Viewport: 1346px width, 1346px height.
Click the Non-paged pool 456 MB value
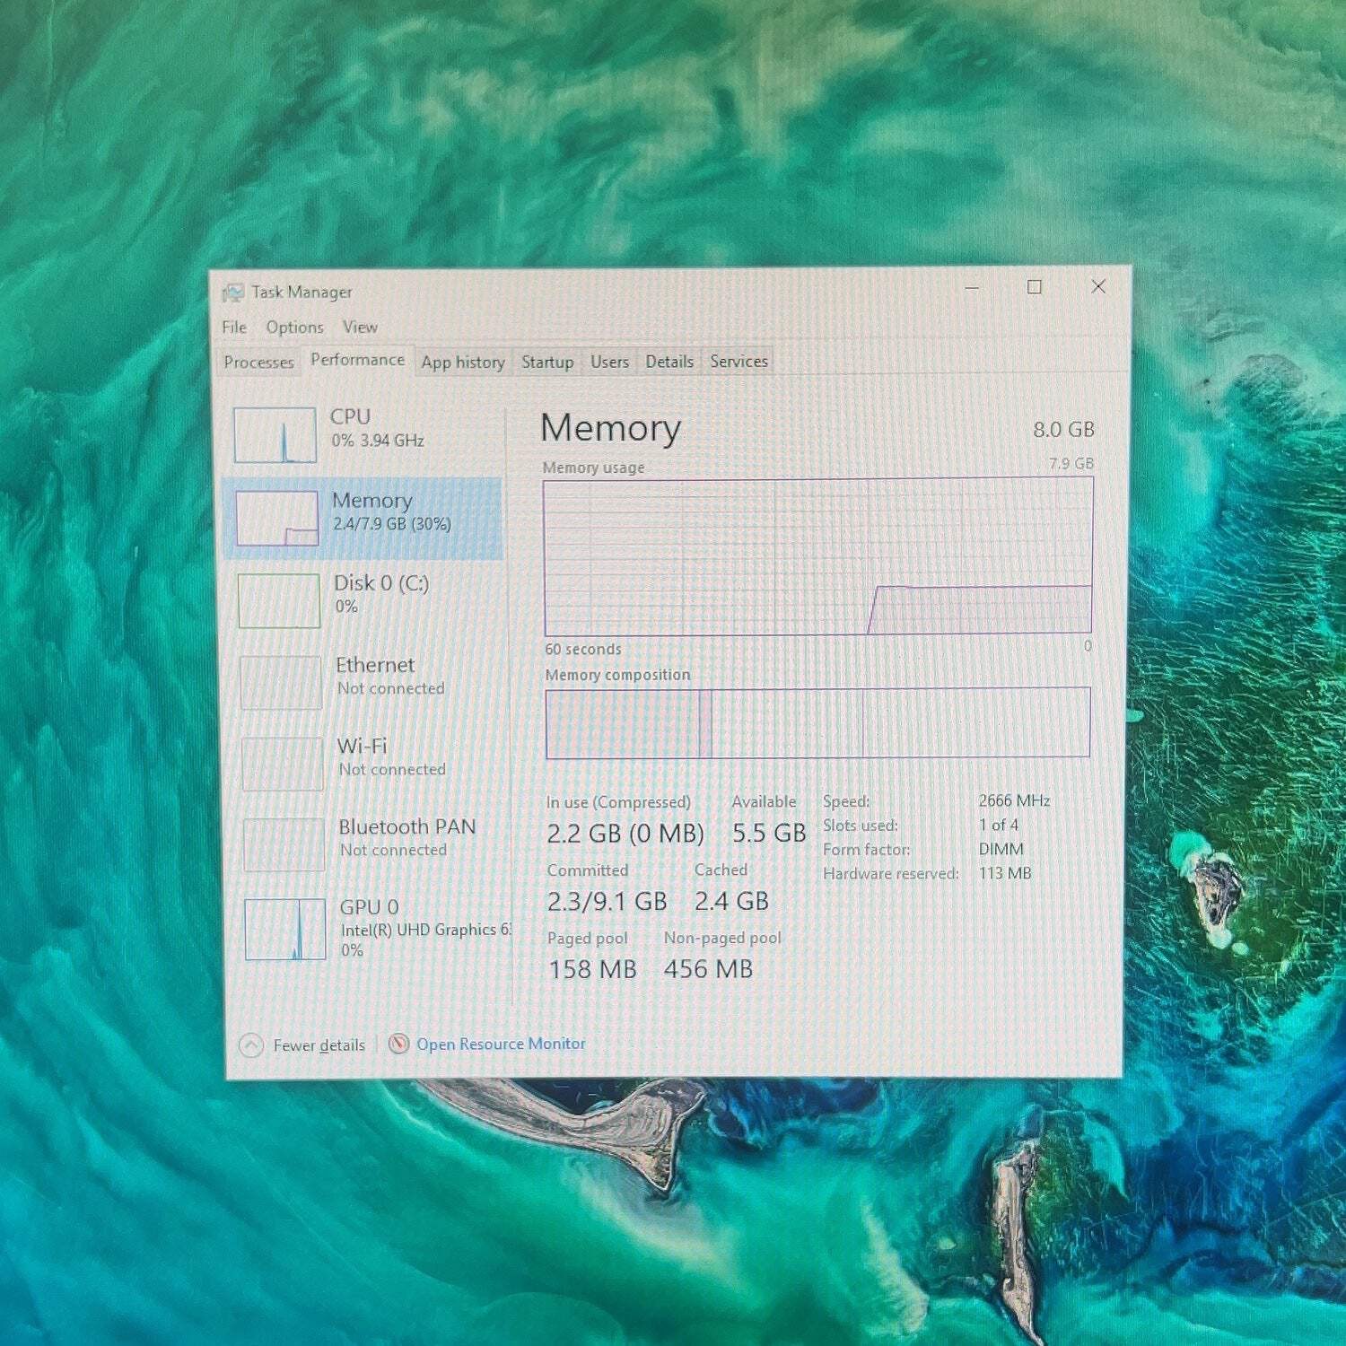pos(708,969)
